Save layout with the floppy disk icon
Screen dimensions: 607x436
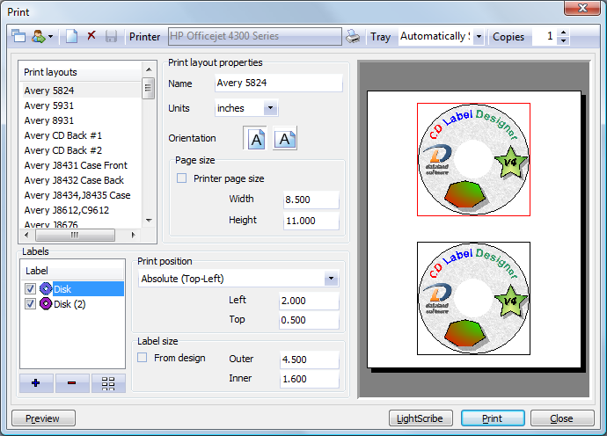[111, 36]
